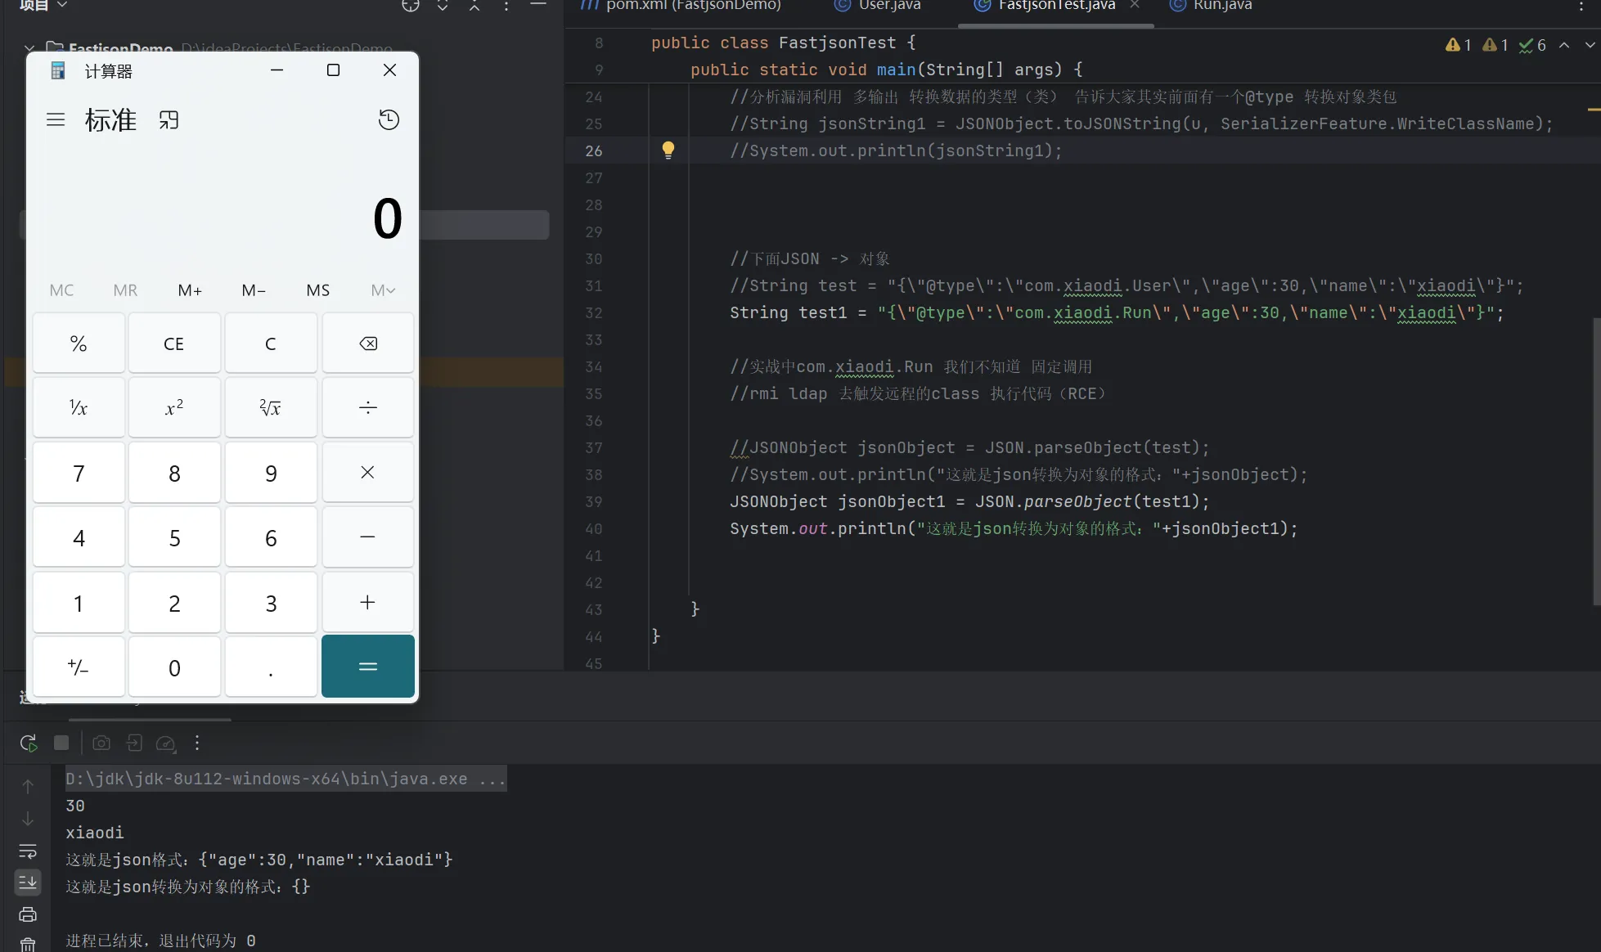Image resolution: width=1601 pixels, height=952 pixels.
Task: Open calculator history clock icon
Action: click(x=389, y=120)
